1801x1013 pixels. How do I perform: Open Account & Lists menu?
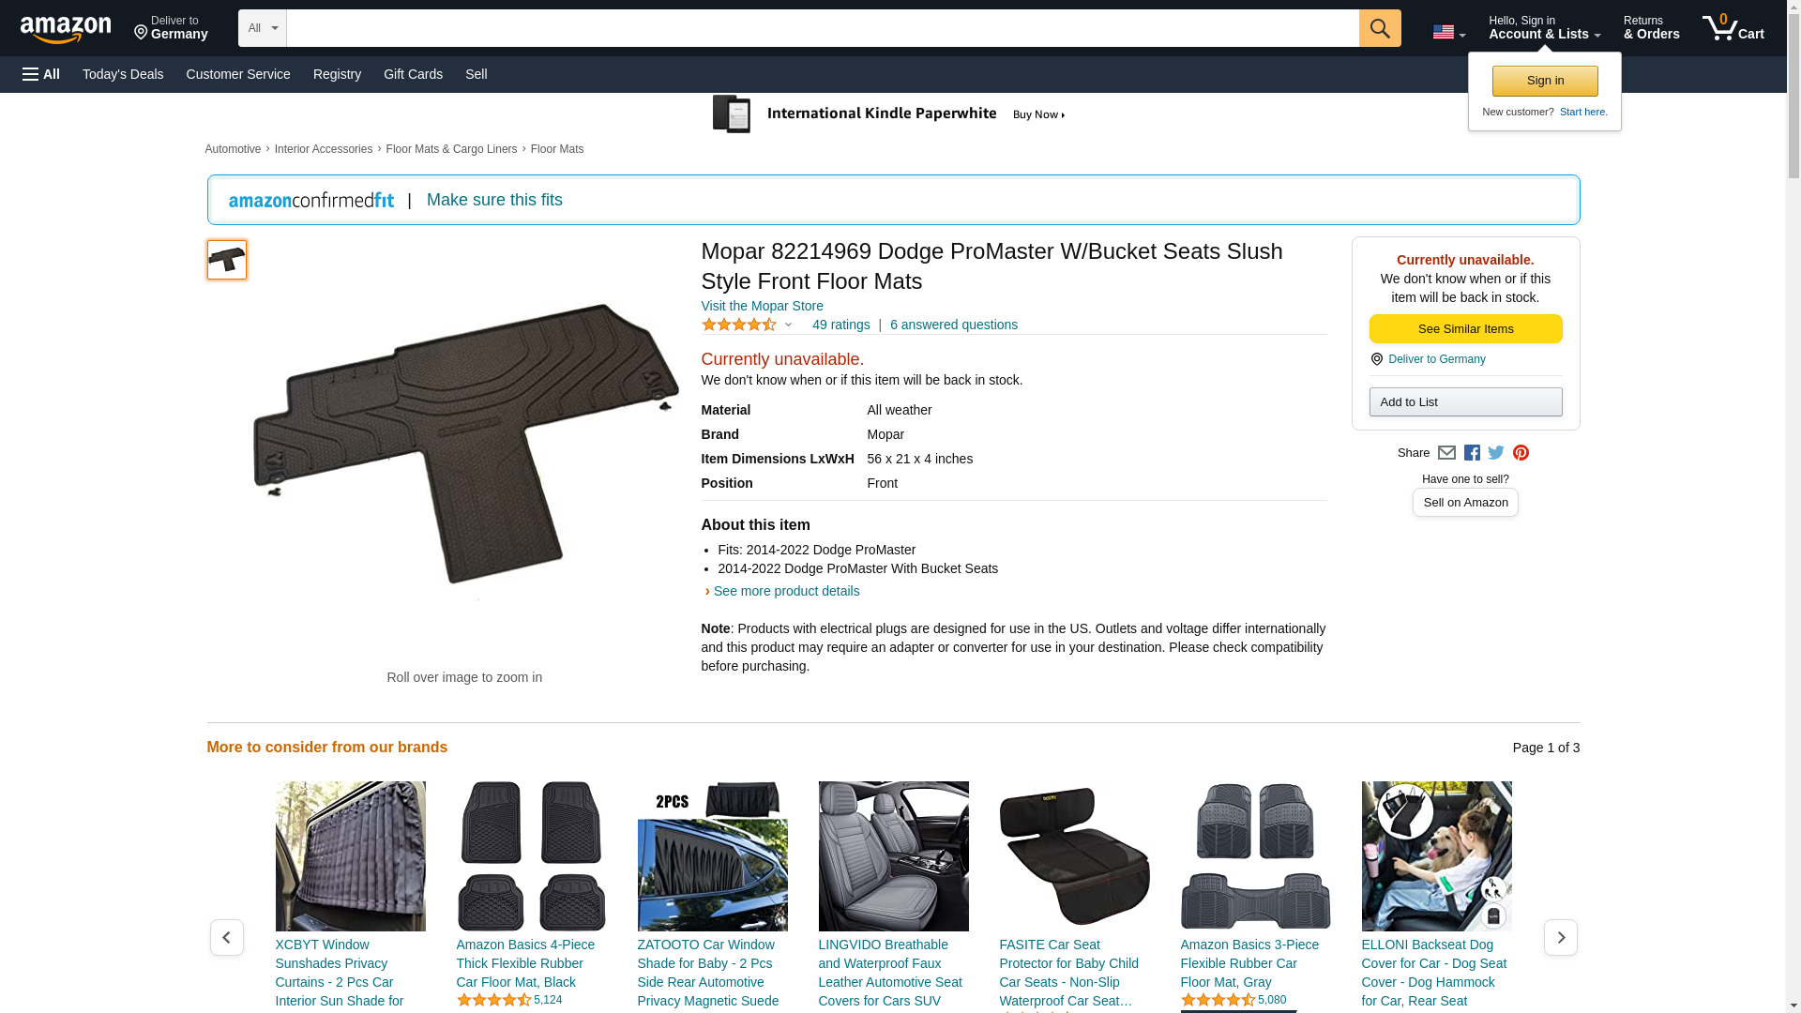point(1544,28)
